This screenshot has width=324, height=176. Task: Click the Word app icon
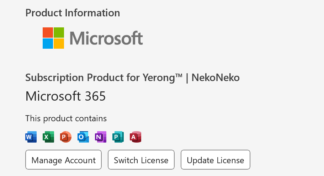tap(31, 137)
